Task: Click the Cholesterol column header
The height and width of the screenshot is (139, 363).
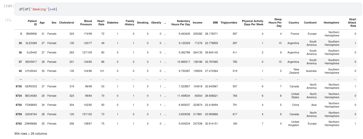Action: (x=67, y=23)
